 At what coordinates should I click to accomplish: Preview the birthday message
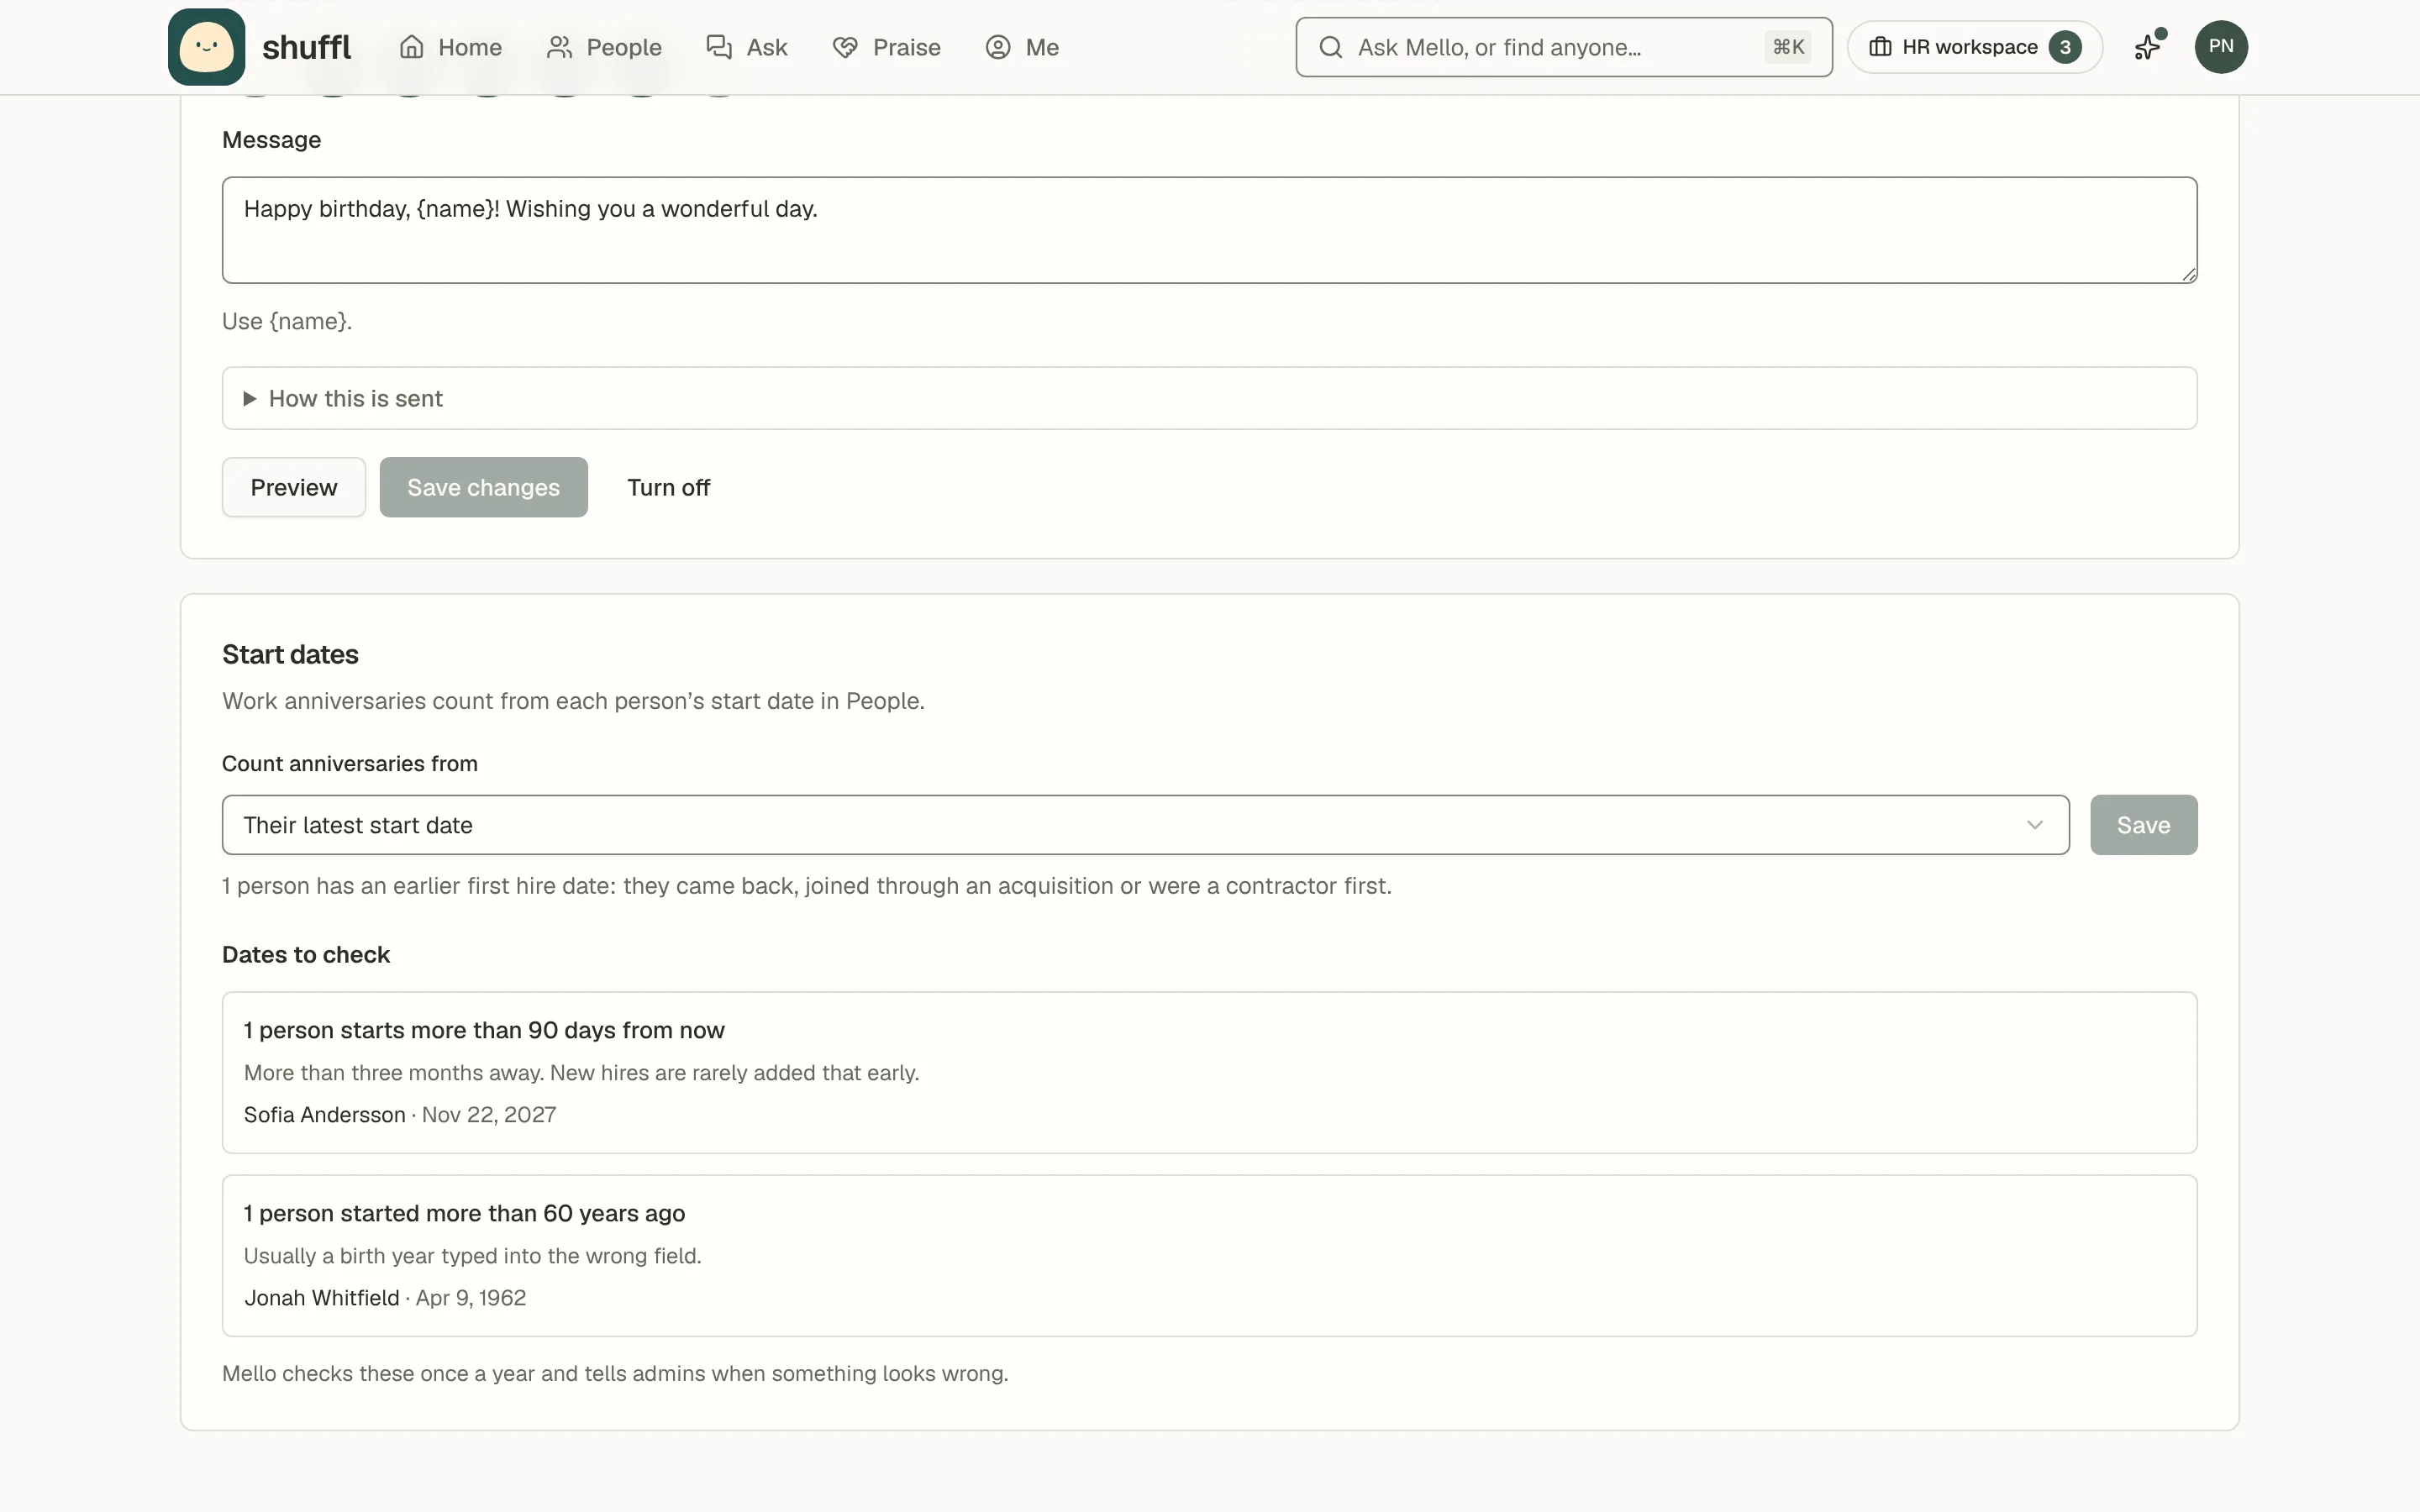[294, 487]
